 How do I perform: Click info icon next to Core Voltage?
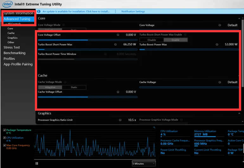tap(220, 25)
